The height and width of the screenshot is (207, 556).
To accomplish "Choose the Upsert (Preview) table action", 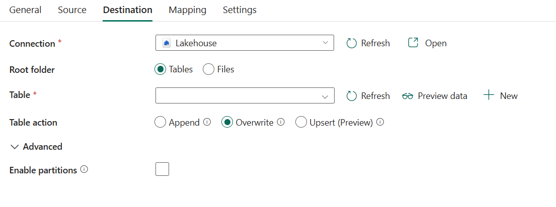I will point(301,122).
